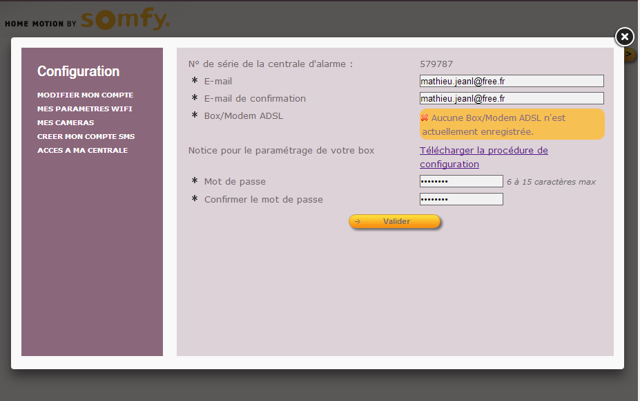The height and width of the screenshot is (401, 640).
Task: Click the arrow button behind the dialog
Action: click(x=629, y=54)
